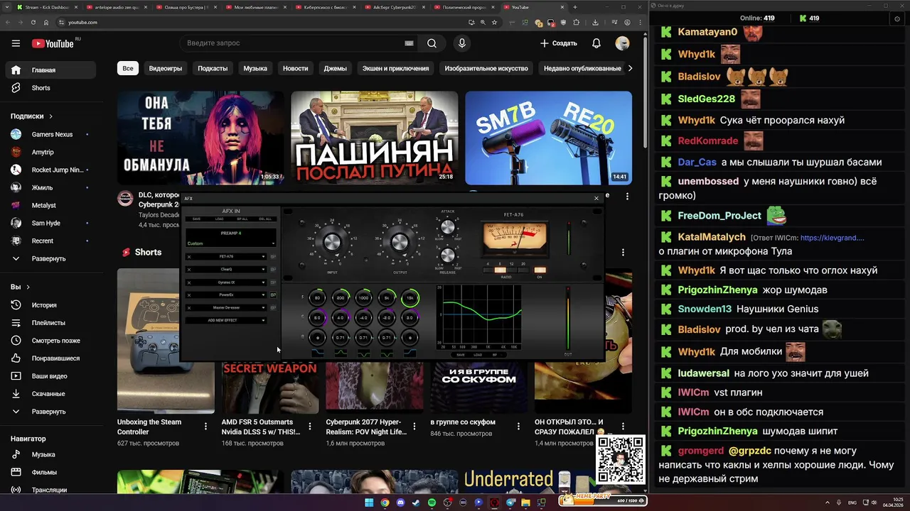Screen dimensions: 910x511
Task: Select the Музыка category chip
Action: pyautogui.click(x=255, y=68)
